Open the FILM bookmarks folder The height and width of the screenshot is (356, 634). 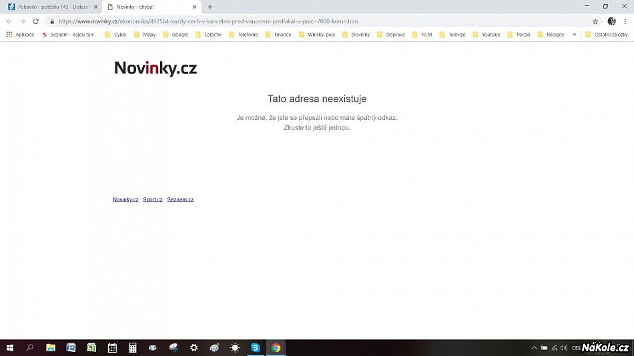(422, 35)
